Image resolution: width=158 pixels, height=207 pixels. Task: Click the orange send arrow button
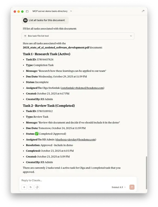pos(132,187)
